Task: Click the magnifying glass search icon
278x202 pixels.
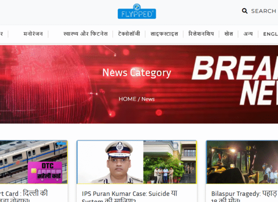Action: 245,11
